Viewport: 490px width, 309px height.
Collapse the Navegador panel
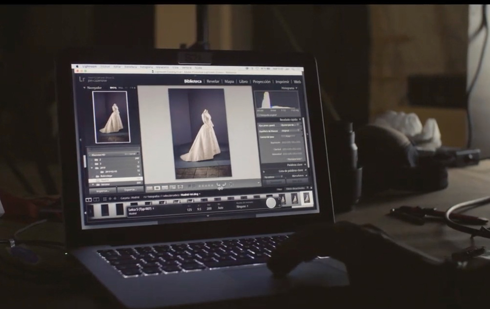pyautogui.click(x=84, y=88)
